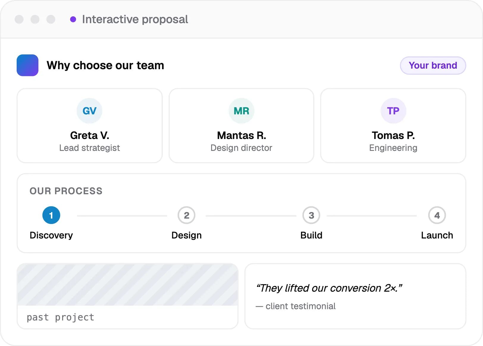The image size is (483, 346).
Task: Click the client testimonial quote card
Action: 355,296
